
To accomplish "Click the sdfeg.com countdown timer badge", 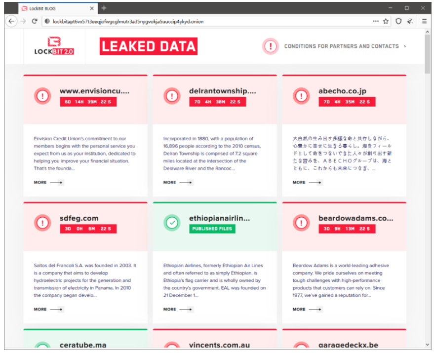I will 88,229.
